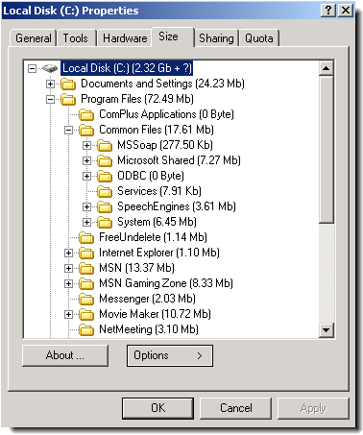
Task: Click the SpeechEngines folder icon
Action: [x=105, y=207]
